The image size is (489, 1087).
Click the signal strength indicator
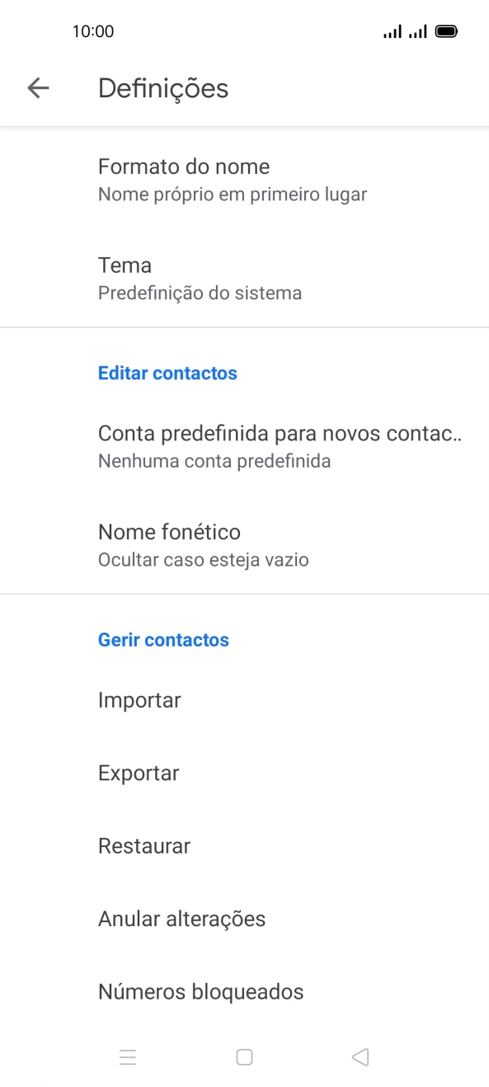[393, 31]
